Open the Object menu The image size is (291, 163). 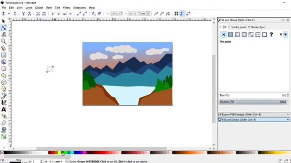point(39,8)
